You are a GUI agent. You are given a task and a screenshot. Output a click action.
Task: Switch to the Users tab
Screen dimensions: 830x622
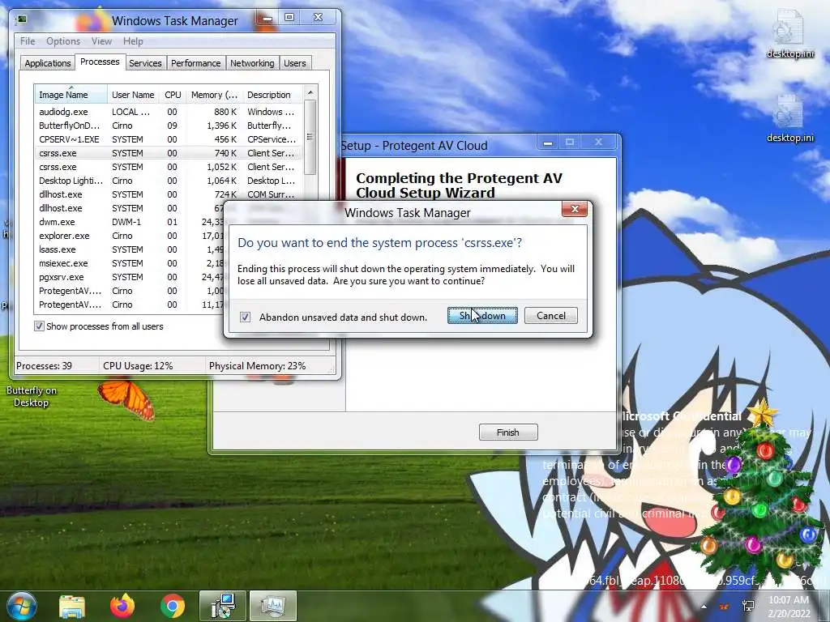click(x=295, y=63)
